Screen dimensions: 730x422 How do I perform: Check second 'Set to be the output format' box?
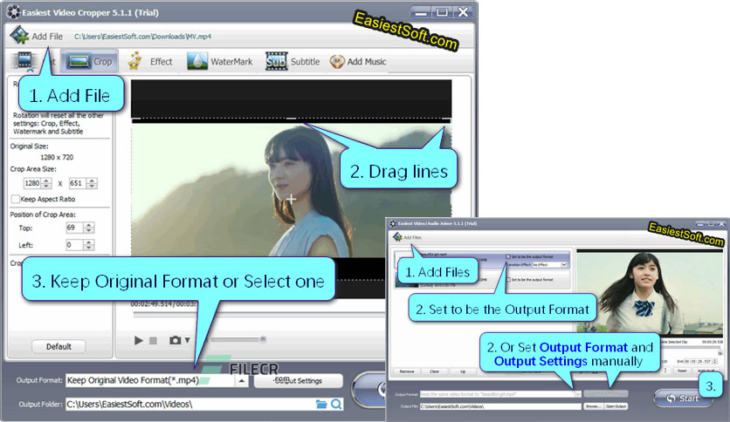(x=508, y=280)
